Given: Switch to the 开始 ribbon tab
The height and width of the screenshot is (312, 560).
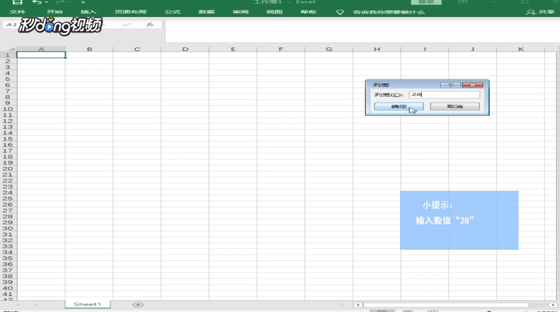Looking at the screenshot, I should [x=55, y=12].
